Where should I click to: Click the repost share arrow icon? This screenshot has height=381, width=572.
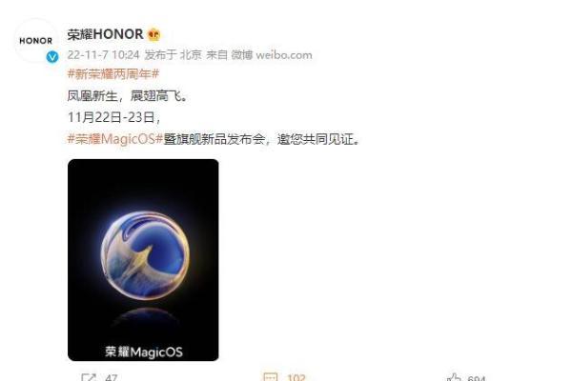(x=89, y=377)
